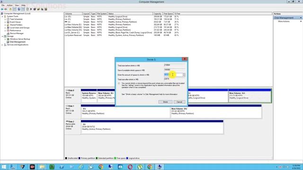Select the New Volume (G:) partition on Disk 0
This screenshot has width=303, height=170.
pyautogui.click(x=250, y=96)
